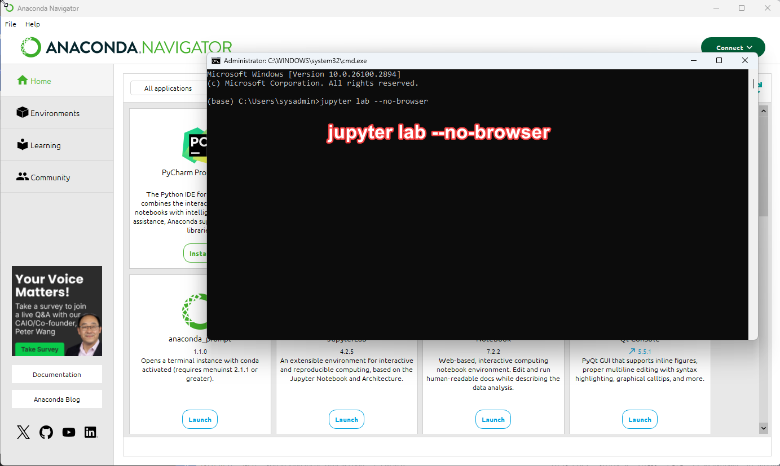Open the Anaconda Blog link button
780x466 pixels.
tap(57, 399)
